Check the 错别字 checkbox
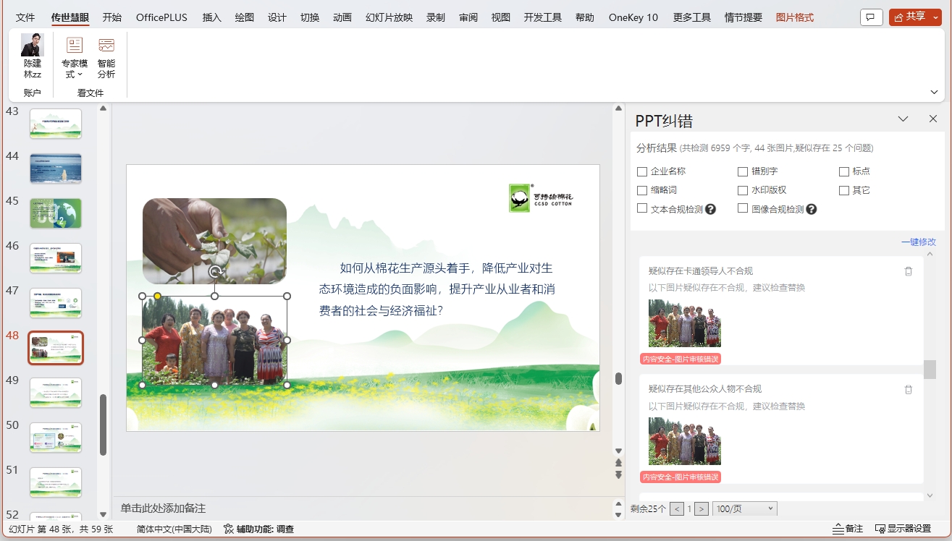Viewport: 952px width, 541px height. [743, 171]
